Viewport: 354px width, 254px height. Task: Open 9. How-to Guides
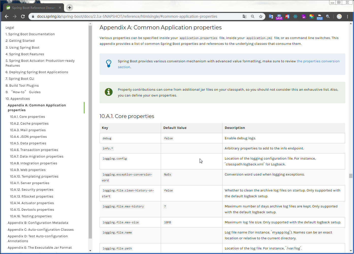(23, 92)
